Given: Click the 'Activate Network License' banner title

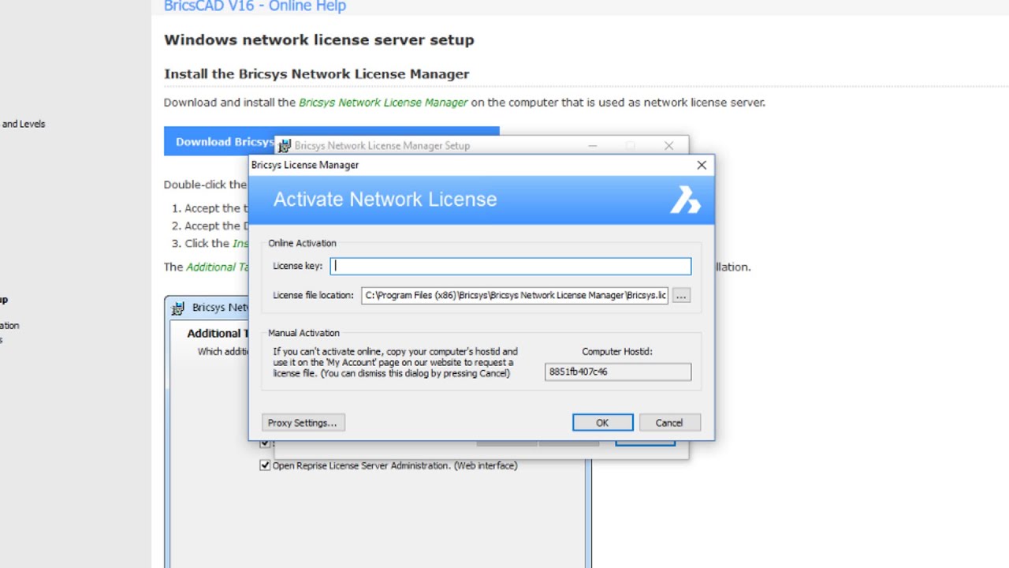Looking at the screenshot, I should pyautogui.click(x=385, y=200).
